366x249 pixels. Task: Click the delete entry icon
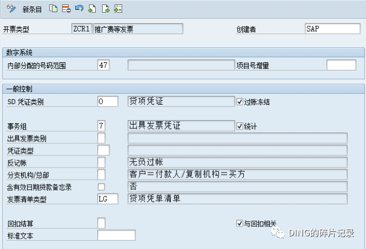coord(66,9)
